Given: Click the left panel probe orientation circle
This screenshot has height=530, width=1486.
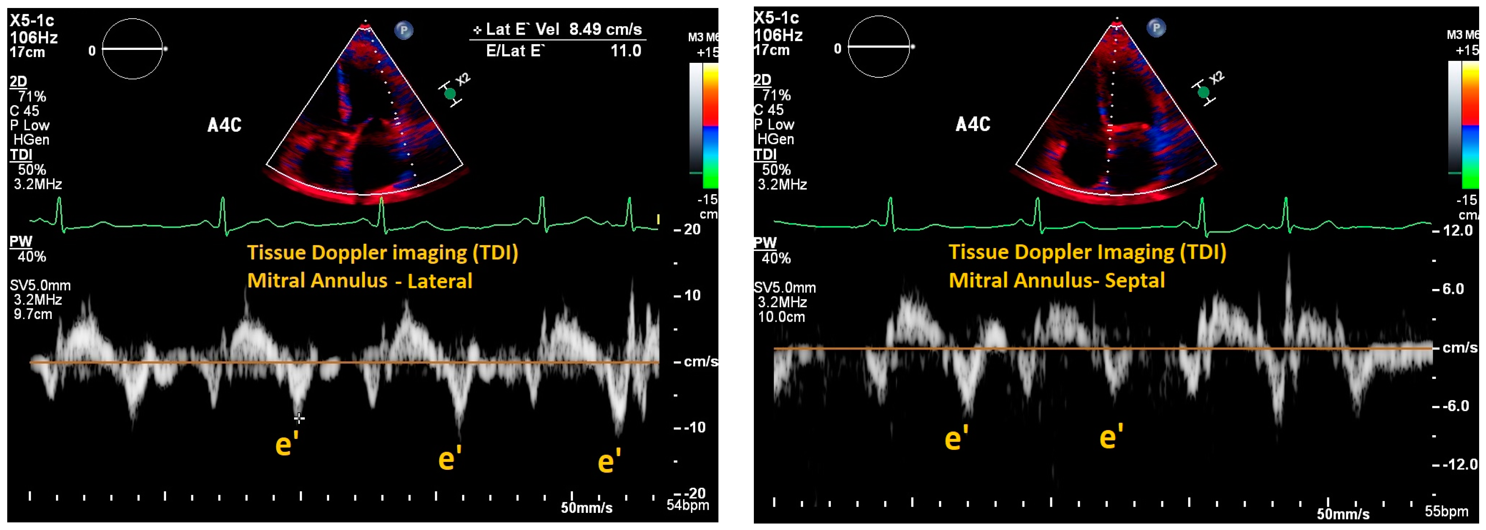Looking at the screenshot, I should coord(132,49).
